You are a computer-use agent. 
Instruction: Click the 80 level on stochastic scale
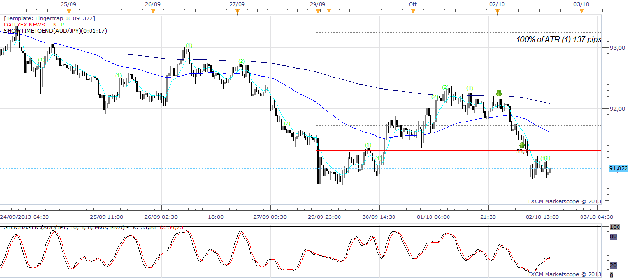point(613,236)
